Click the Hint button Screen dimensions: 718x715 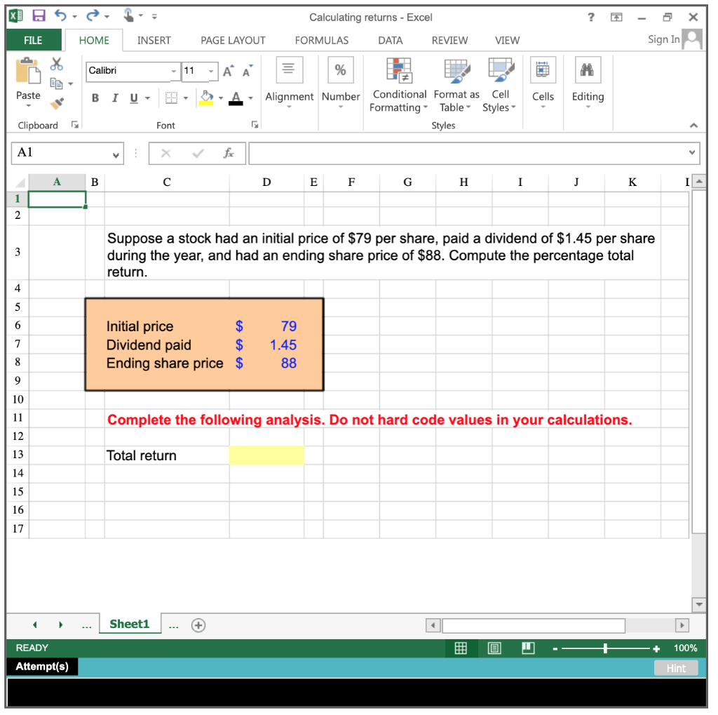click(675, 668)
